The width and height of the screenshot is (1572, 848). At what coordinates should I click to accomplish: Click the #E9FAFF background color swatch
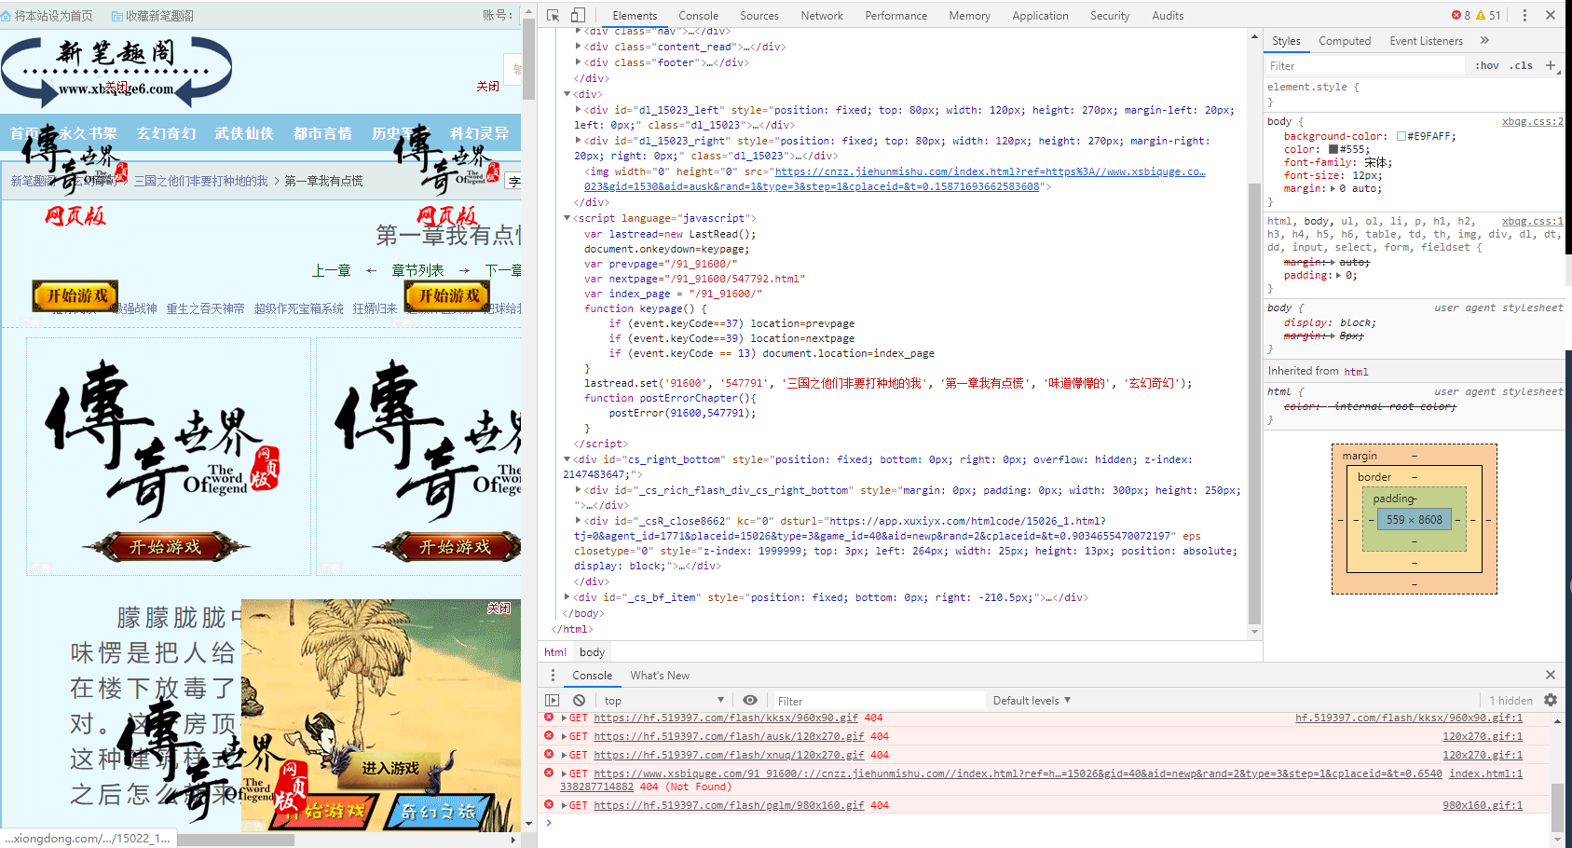(1401, 136)
